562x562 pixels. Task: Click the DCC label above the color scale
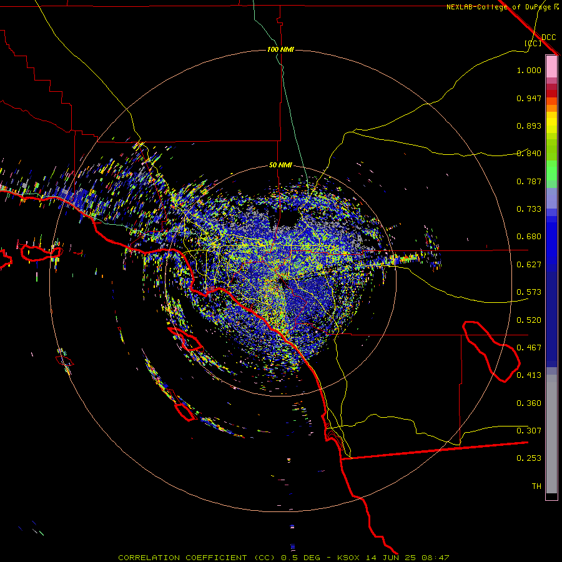pyautogui.click(x=548, y=37)
